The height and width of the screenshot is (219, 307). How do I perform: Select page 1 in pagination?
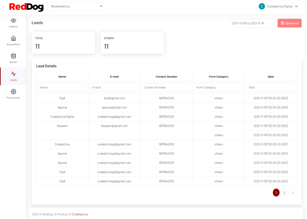(276, 192)
